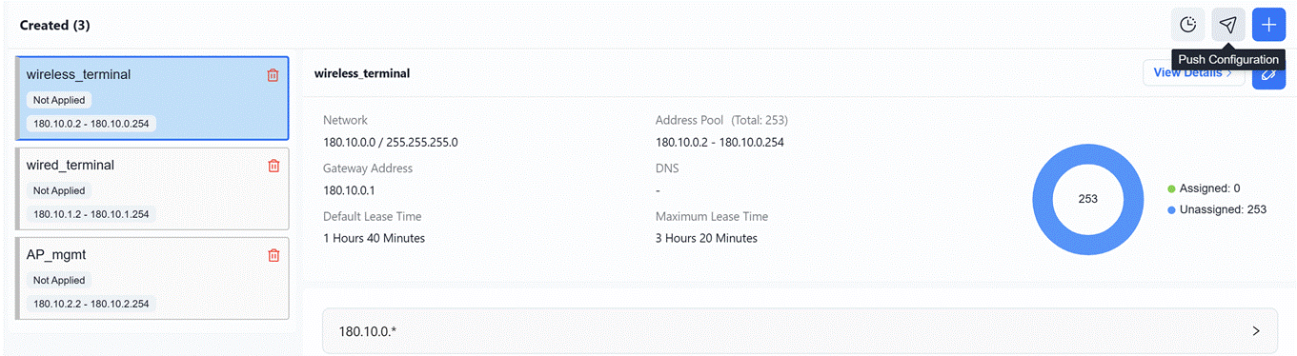Select the wireless_terminal pool card
The image size is (1297, 356).
coord(152,98)
